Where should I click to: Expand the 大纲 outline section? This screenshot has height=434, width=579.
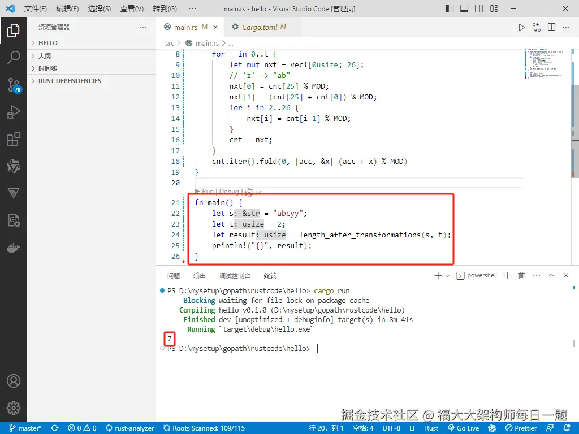[92, 56]
